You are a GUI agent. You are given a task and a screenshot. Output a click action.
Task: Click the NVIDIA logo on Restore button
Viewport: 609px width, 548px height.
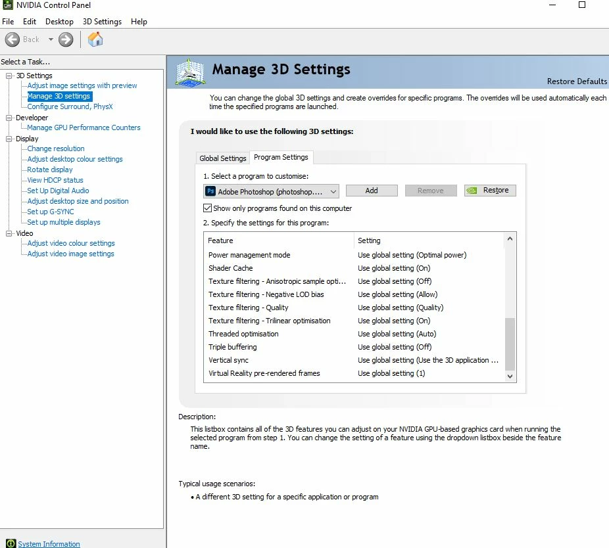coord(472,191)
